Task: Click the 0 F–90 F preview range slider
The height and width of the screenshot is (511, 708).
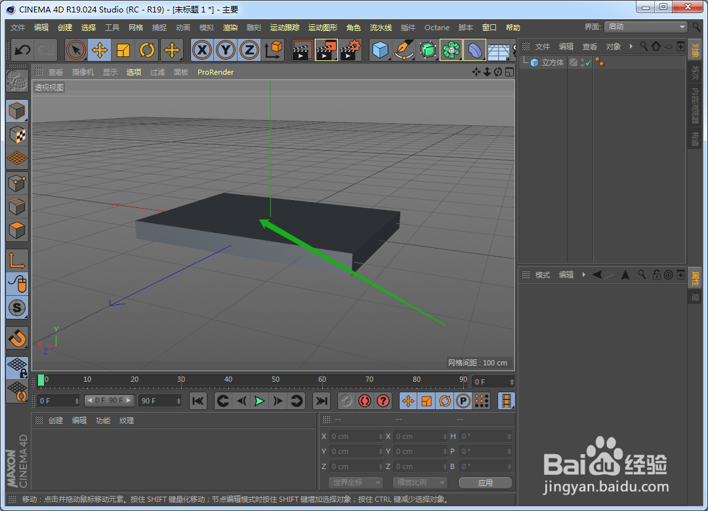Action: click(x=110, y=400)
